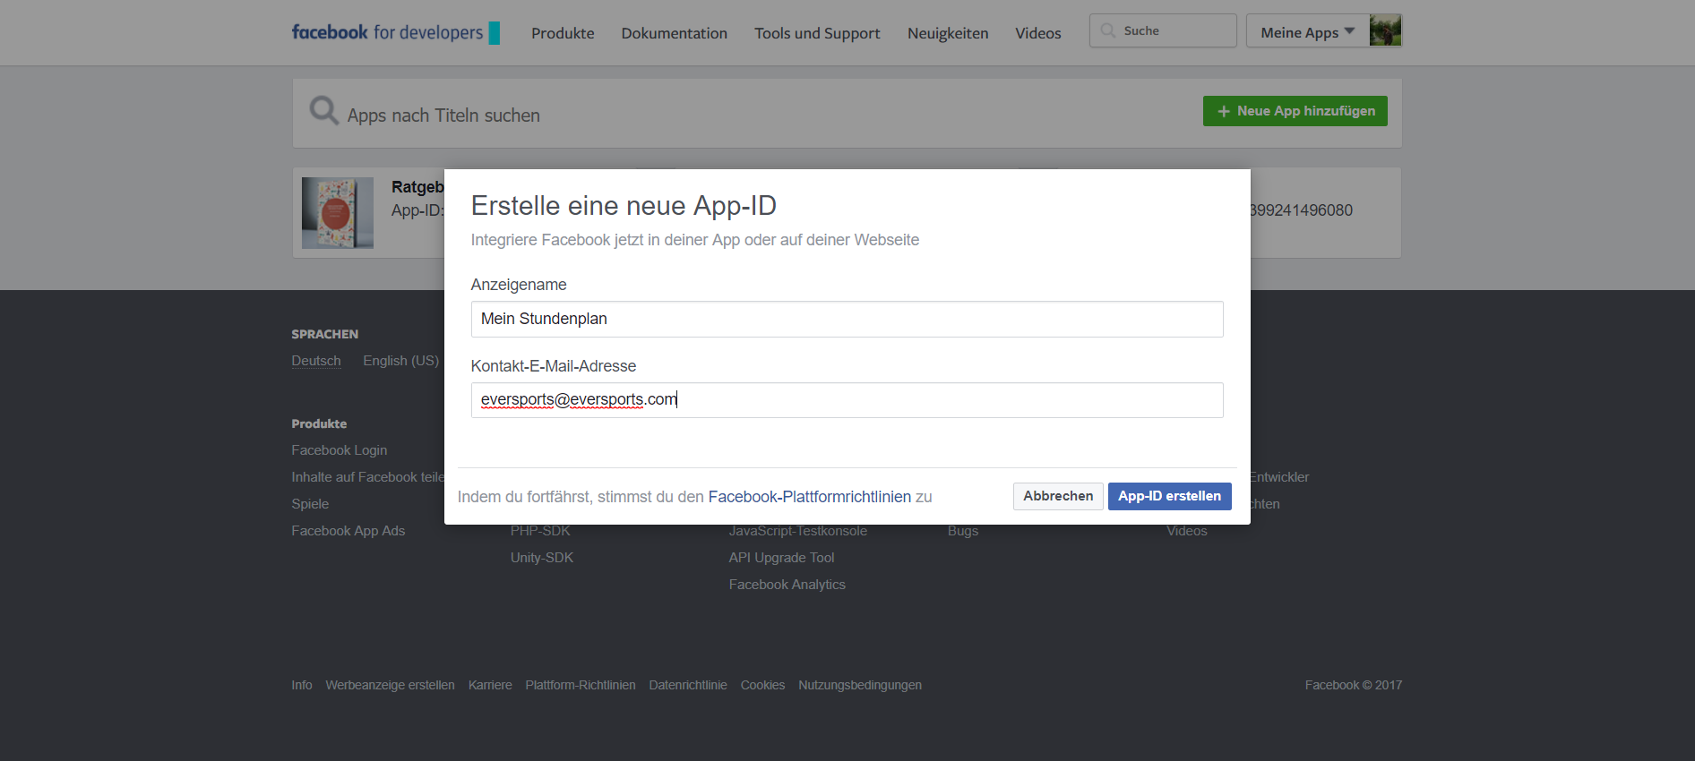This screenshot has width=1695, height=761.
Task: Open Bugs footer link
Action: point(963,532)
